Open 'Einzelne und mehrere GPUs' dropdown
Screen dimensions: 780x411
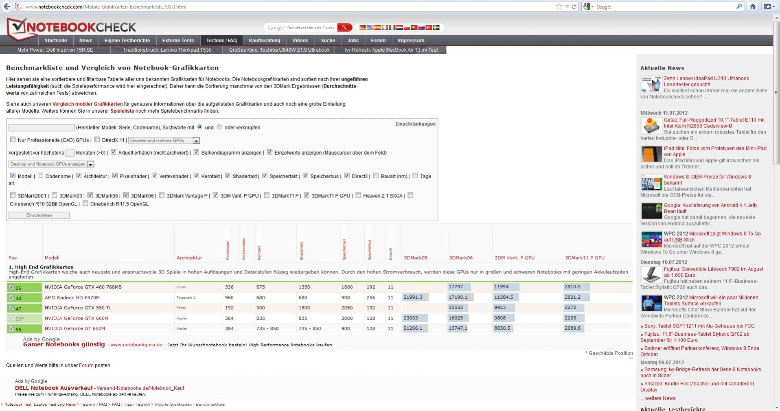point(164,140)
